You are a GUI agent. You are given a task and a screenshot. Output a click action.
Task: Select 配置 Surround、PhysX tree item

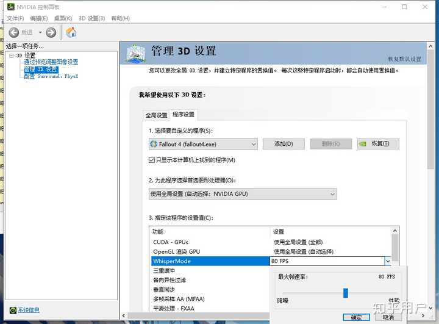(51, 76)
